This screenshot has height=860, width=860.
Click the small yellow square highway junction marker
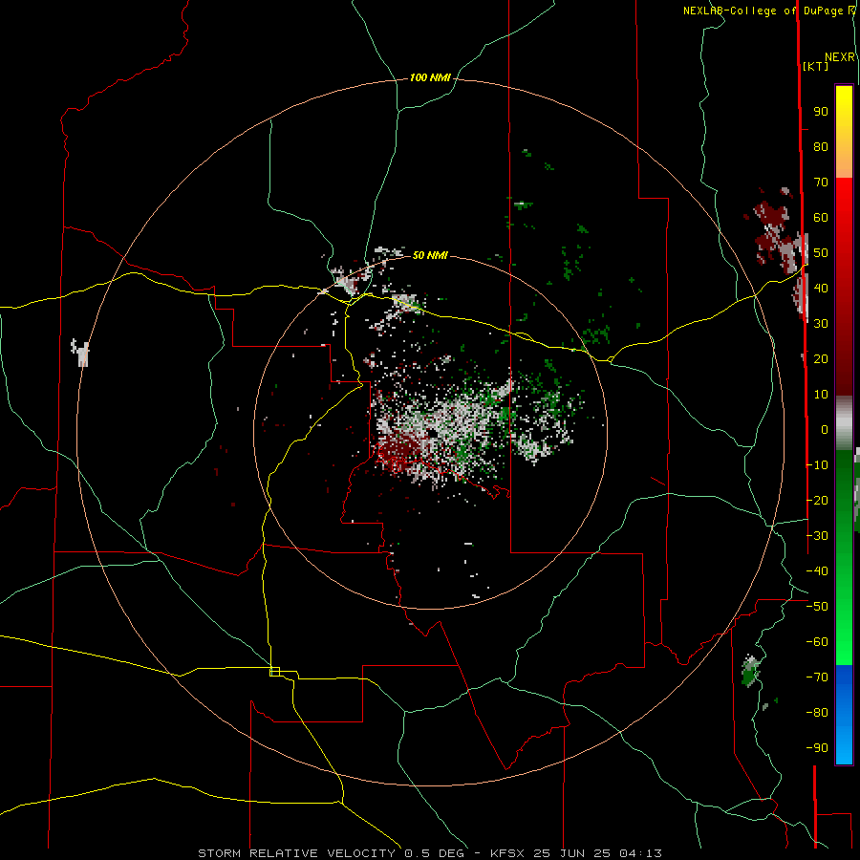(x=275, y=672)
